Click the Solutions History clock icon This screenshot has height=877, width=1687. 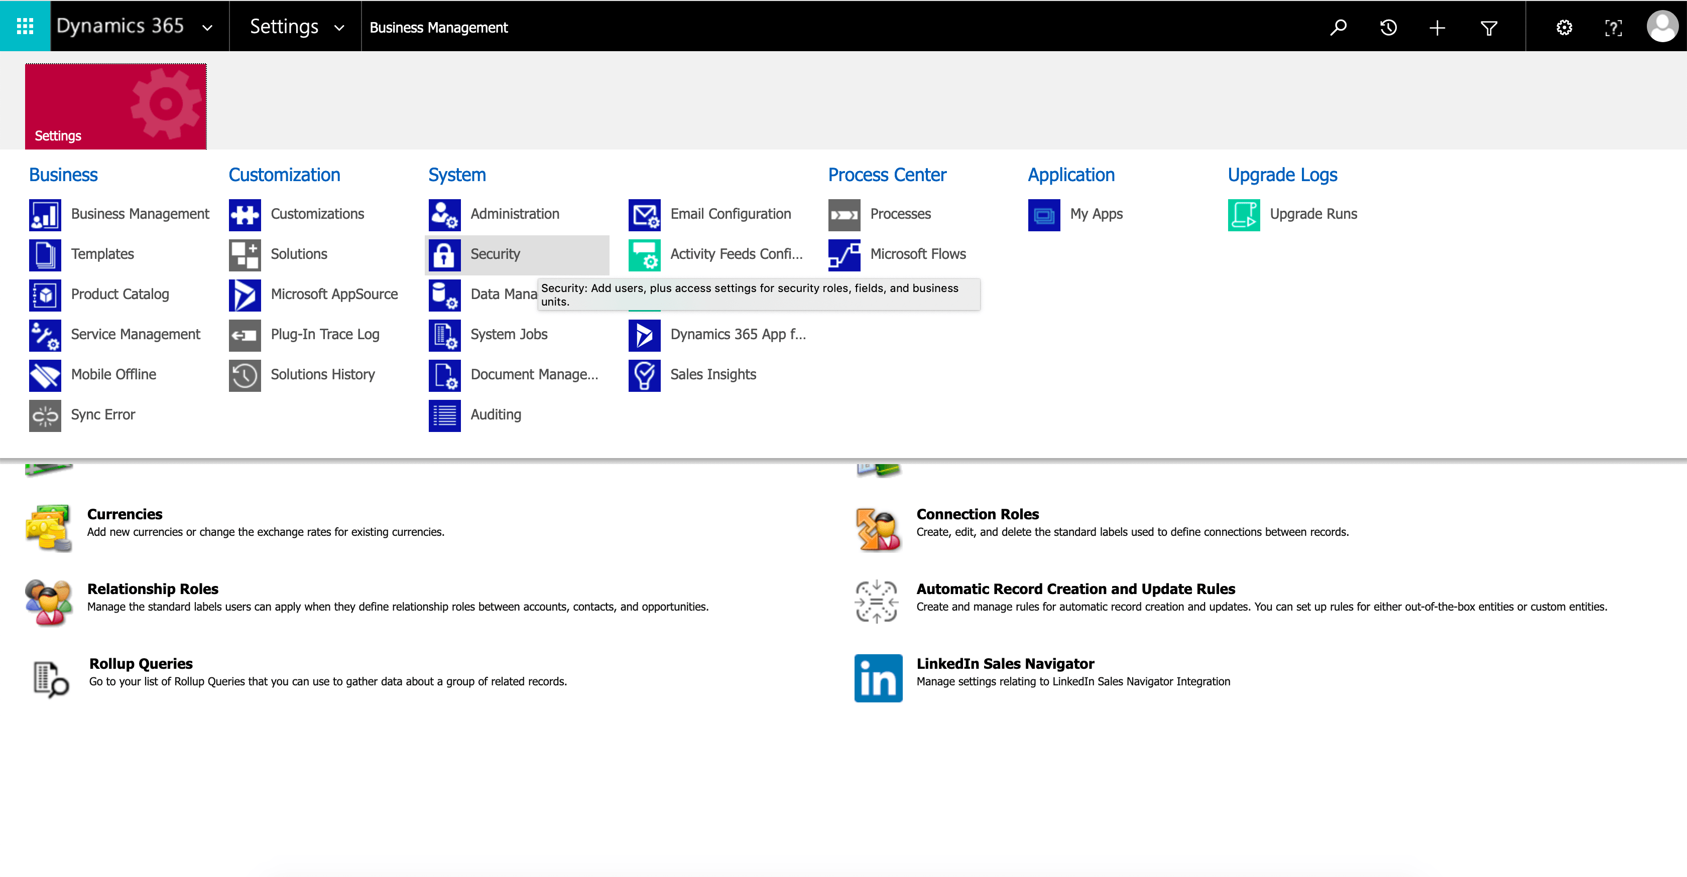(x=245, y=376)
